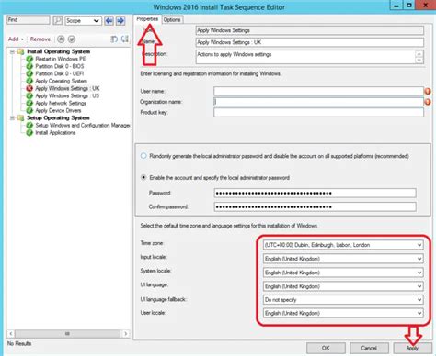Click red error icon beside Apply Windows Settings : UK
The width and height of the screenshot is (436, 356).
click(29, 88)
